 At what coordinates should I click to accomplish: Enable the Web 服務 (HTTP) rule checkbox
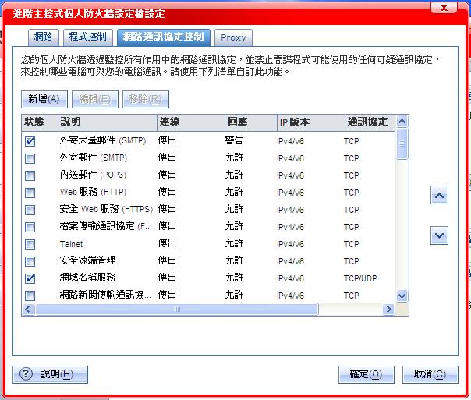tap(30, 193)
